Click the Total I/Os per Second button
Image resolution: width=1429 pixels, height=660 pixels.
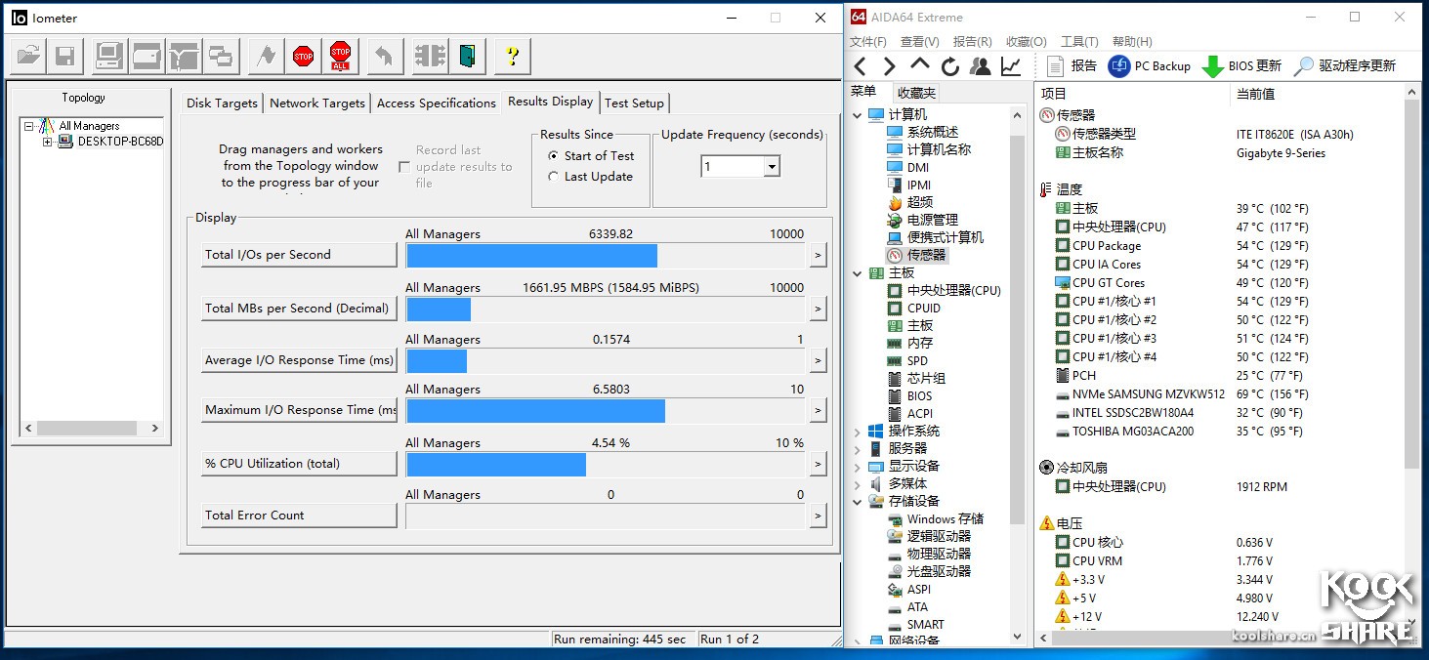pos(299,255)
